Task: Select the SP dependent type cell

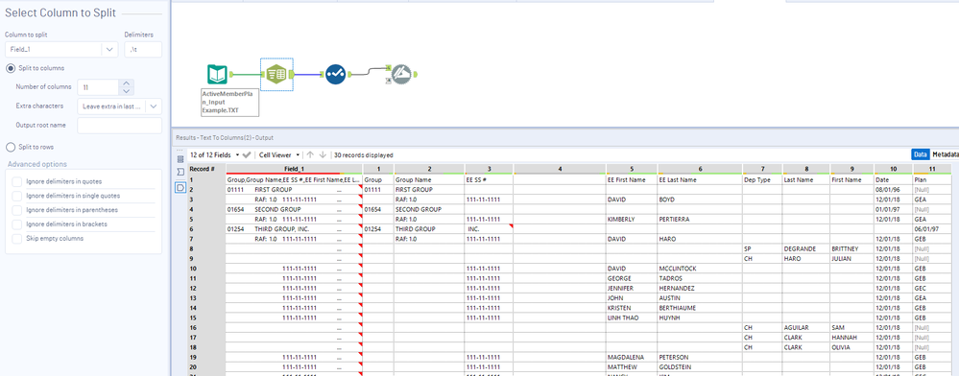Action: [x=762, y=248]
